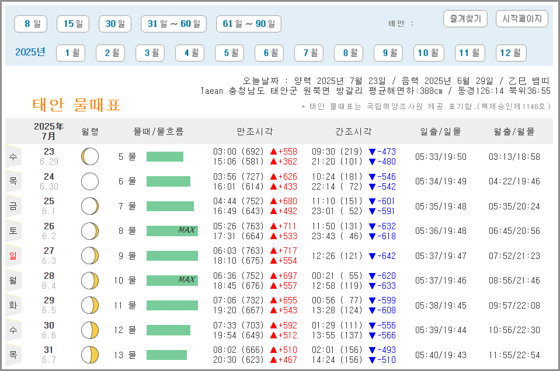560x371 pixels.
Task: Click the moon phase icon for July 29
Action: [90, 305]
